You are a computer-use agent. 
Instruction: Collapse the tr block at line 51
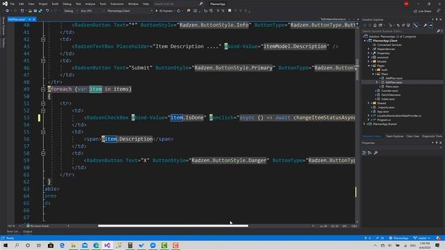tap(43, 103)
